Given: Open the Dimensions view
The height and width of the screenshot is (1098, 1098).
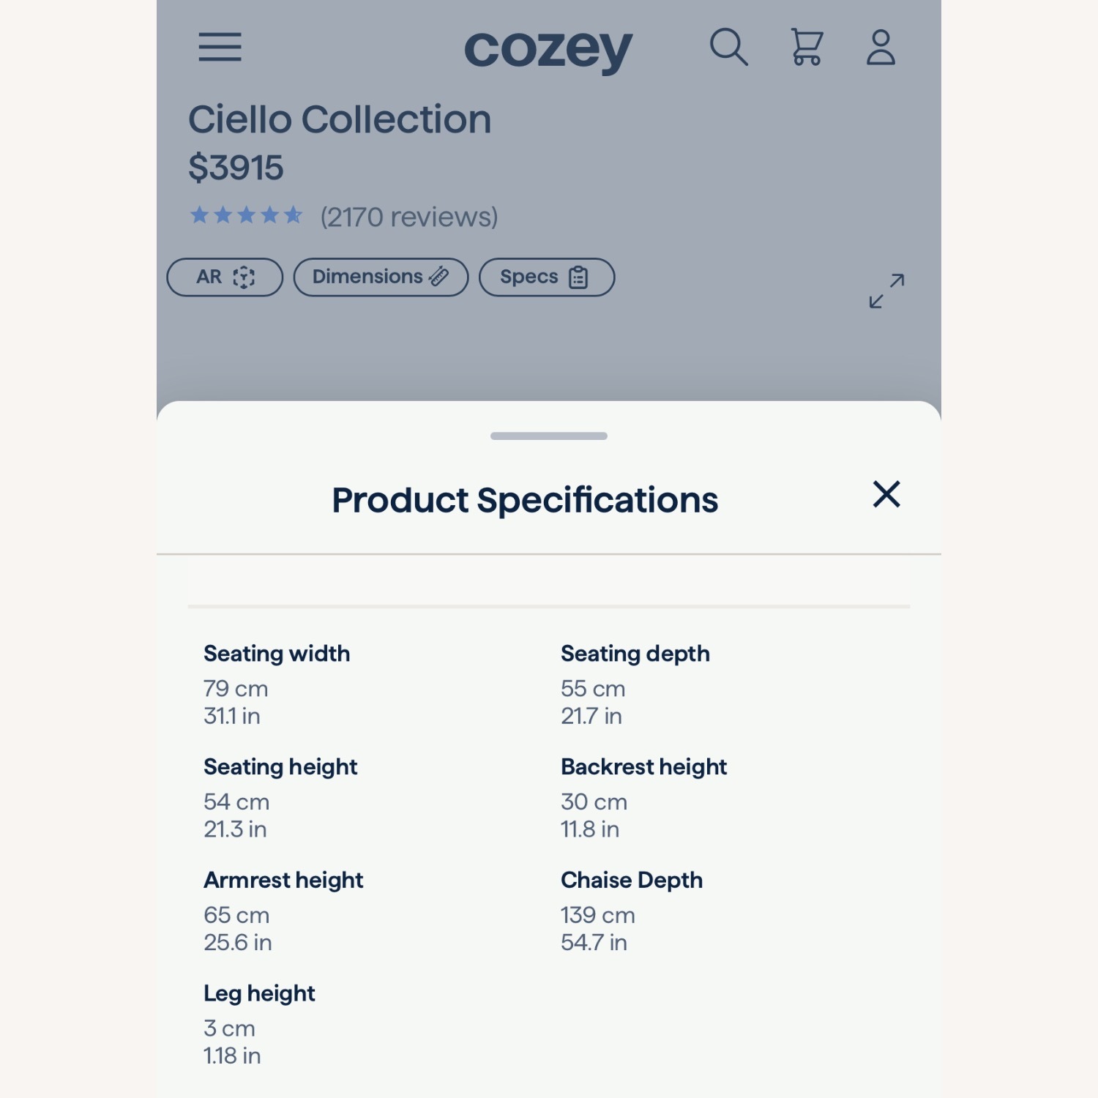Looking at the screenshot, I should coord(381,277).
